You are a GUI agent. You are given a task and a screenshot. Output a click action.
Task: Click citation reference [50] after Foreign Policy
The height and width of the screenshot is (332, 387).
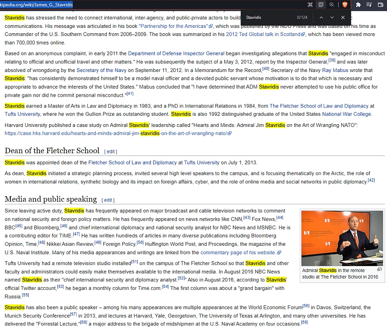(140, 242)
